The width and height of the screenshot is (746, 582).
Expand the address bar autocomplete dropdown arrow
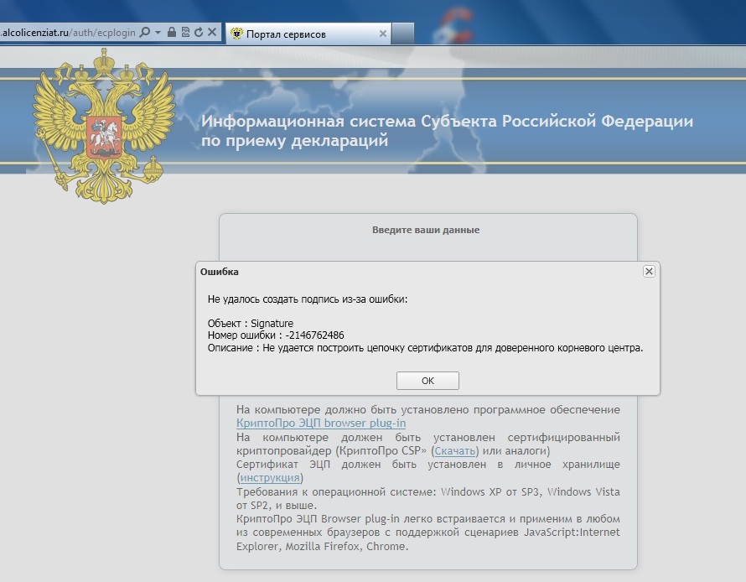[158, 33]
